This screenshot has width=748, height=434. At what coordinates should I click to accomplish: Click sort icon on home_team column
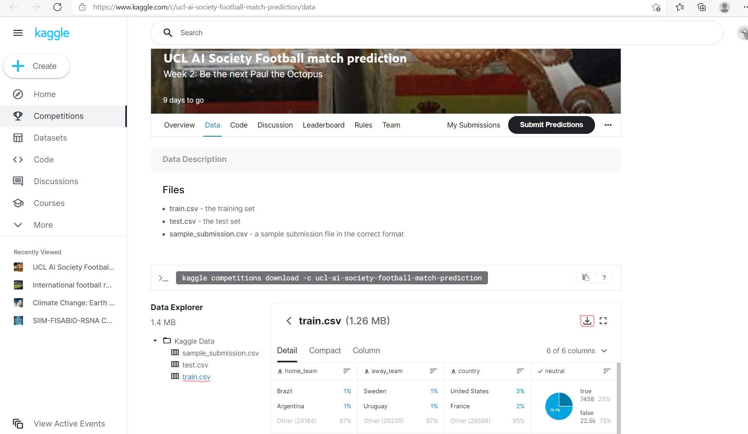click(347, 371)
